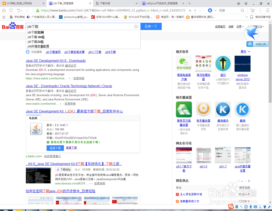Screen dimensions: 272x211
Task: Open 蓝灯 lantern software icon
Action: (x=223, y=63)
